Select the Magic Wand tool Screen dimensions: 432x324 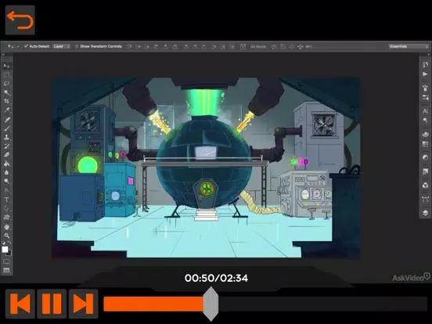click(x=6, y=92)
